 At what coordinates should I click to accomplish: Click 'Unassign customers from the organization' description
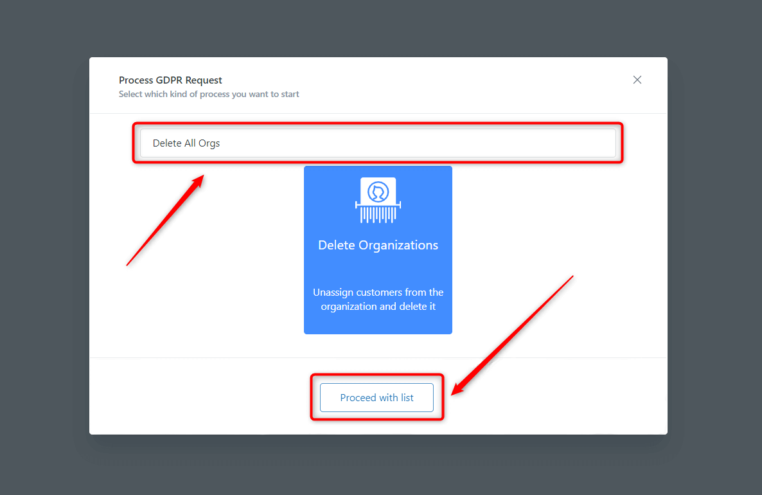click(378, 299)
